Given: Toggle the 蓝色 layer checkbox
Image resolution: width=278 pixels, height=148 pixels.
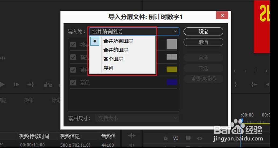Looking at the screenshot, I should click(73, 83).
